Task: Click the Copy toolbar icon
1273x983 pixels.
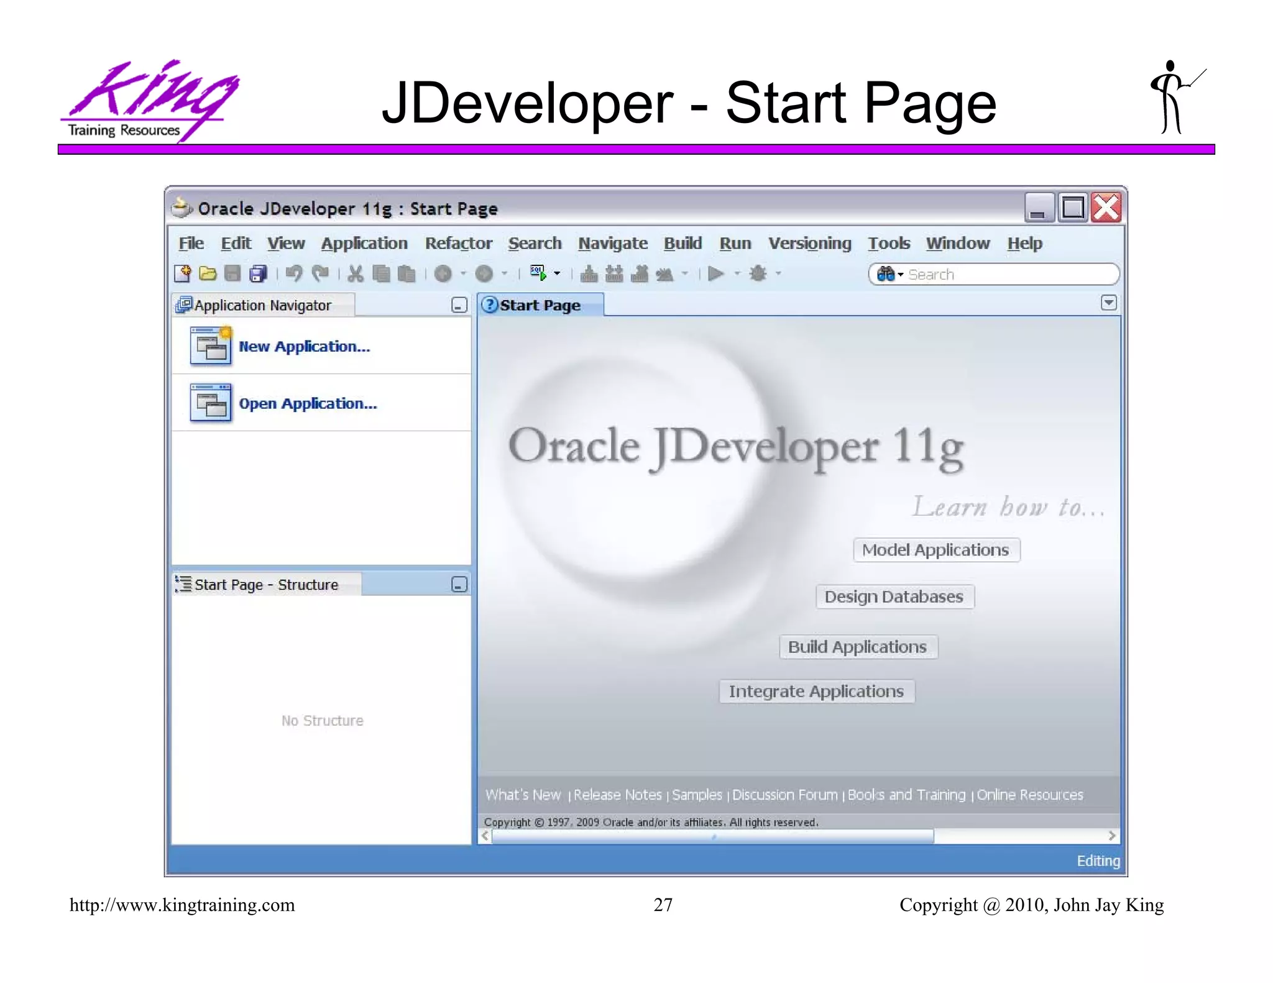Action: [381, 273]
